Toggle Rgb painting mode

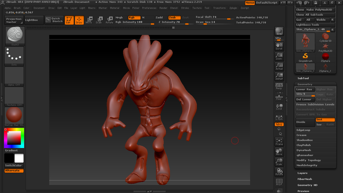(134, 18)
